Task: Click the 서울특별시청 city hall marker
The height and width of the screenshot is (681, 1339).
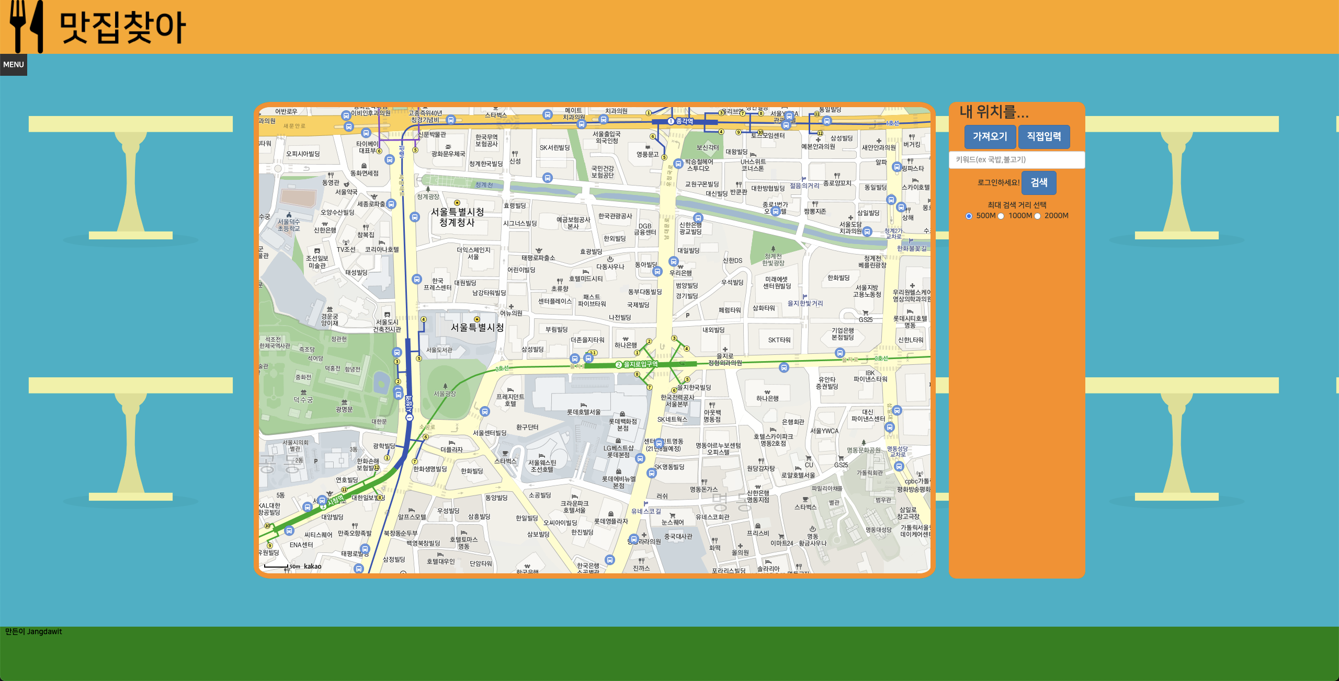Action: (476, 319)
